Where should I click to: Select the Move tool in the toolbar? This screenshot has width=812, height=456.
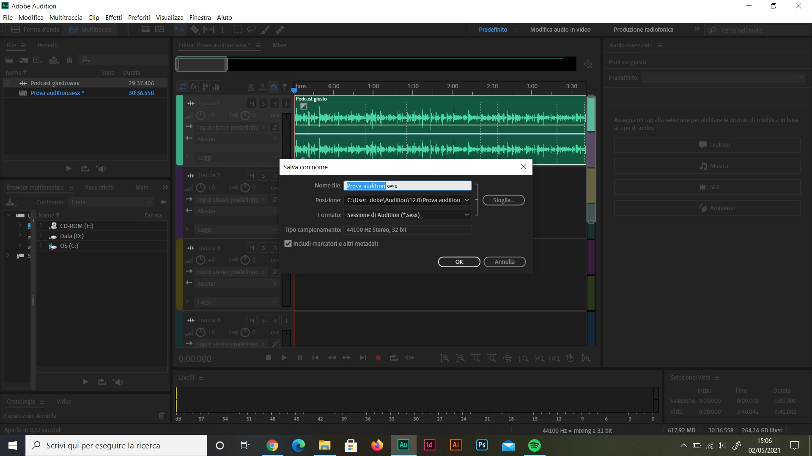pyautogui.click(x=180, y=30)
